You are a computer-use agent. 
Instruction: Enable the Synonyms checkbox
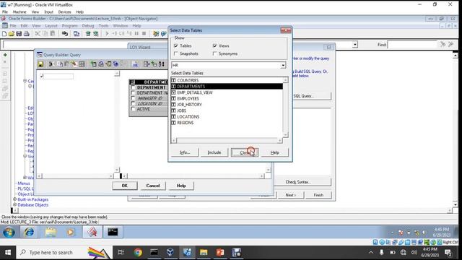coord(214,53)
